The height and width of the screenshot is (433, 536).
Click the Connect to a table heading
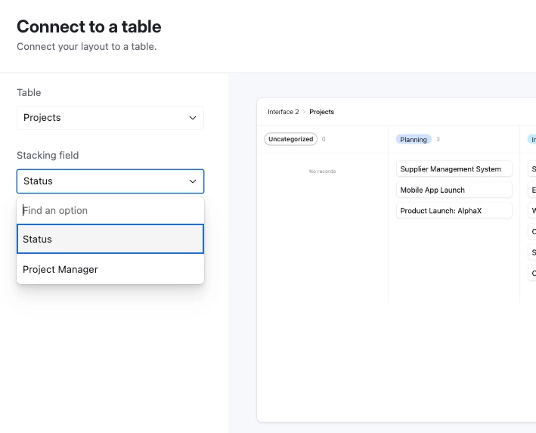point(89,26)
